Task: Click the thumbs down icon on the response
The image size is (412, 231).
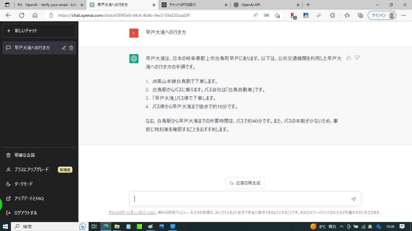Action: coord(357,58)
